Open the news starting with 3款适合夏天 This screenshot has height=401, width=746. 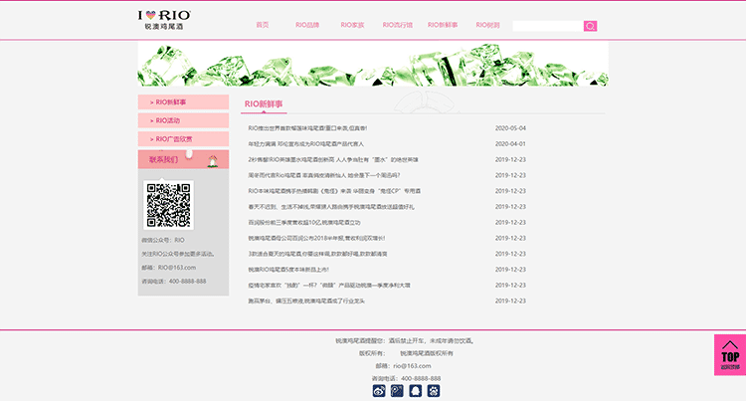coord(317,254)
